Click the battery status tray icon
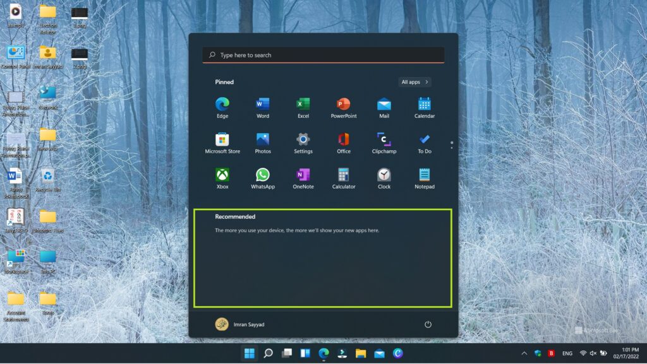 click(603, 353)
